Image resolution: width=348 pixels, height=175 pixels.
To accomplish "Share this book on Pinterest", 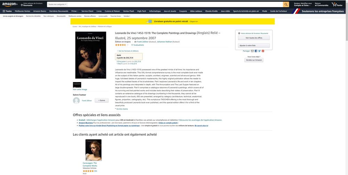I will (263, 51).
